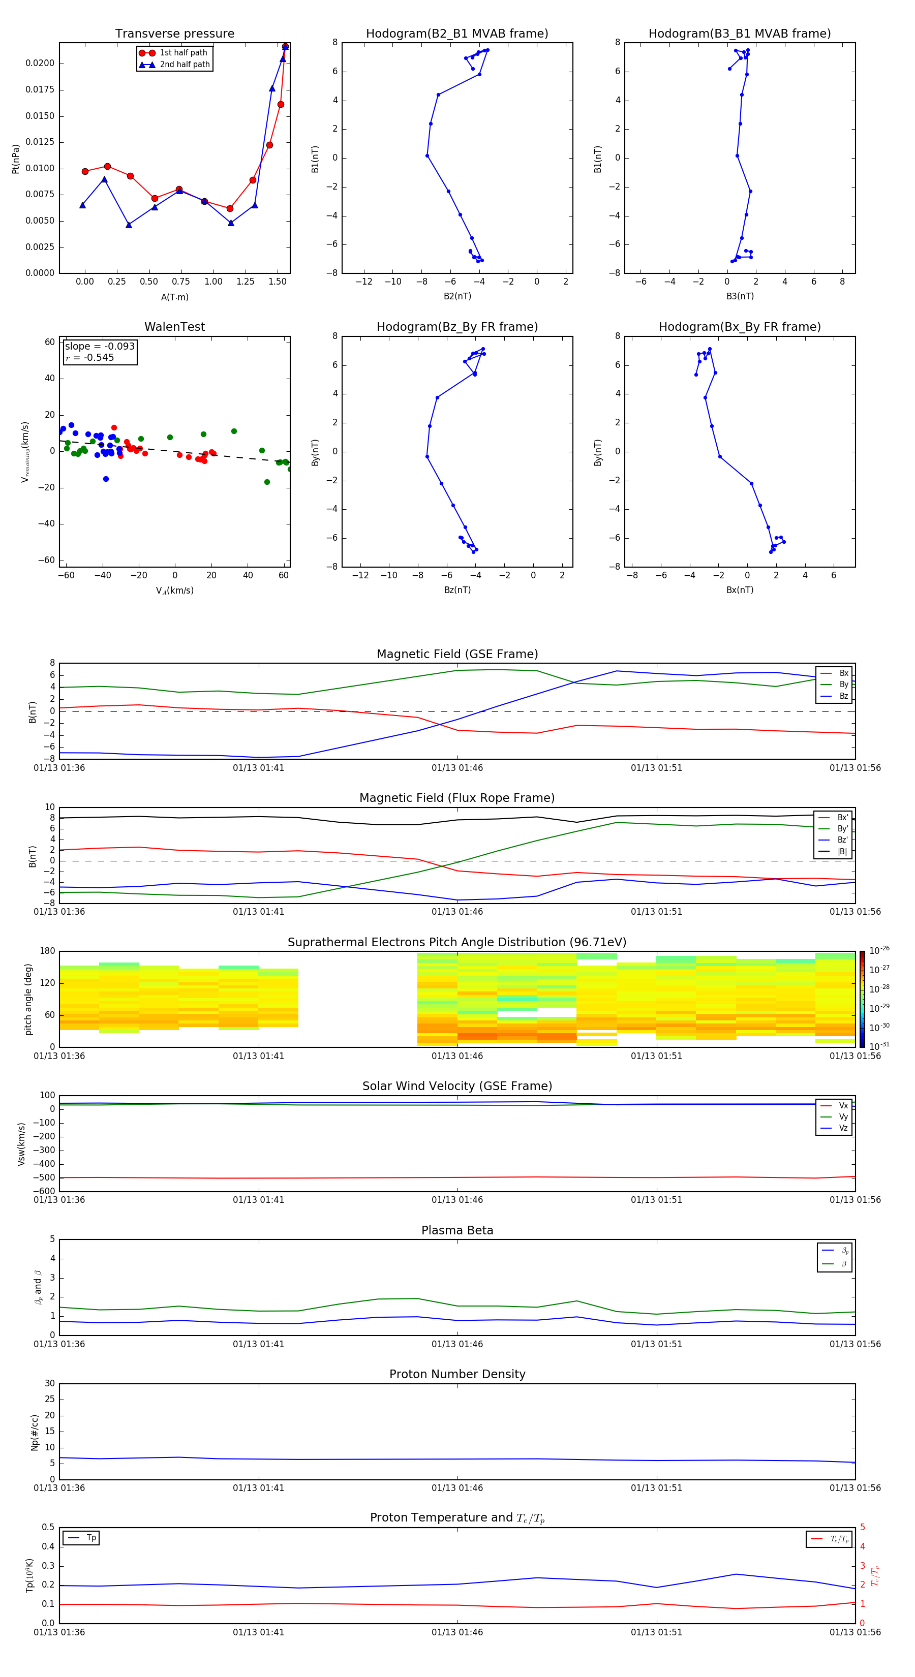Click the 'Pt(nPa)' y-axis label
The width and height of the screenshot is (915, 1677).
tap(16, 158)
